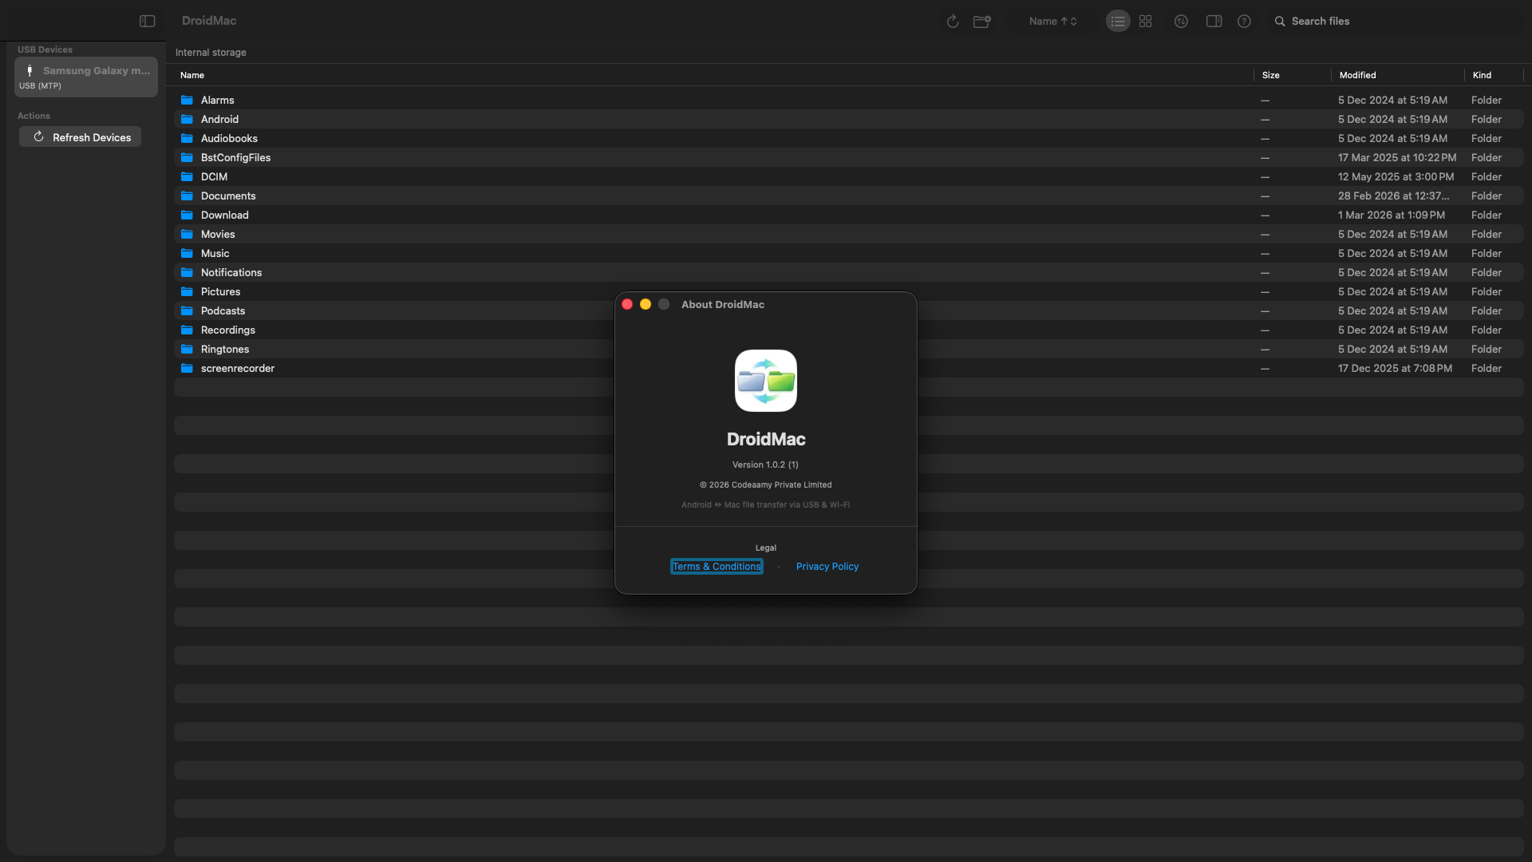1532x862 pixels.
Task: Switch to grid view layout
Action: coord(1145,21)
